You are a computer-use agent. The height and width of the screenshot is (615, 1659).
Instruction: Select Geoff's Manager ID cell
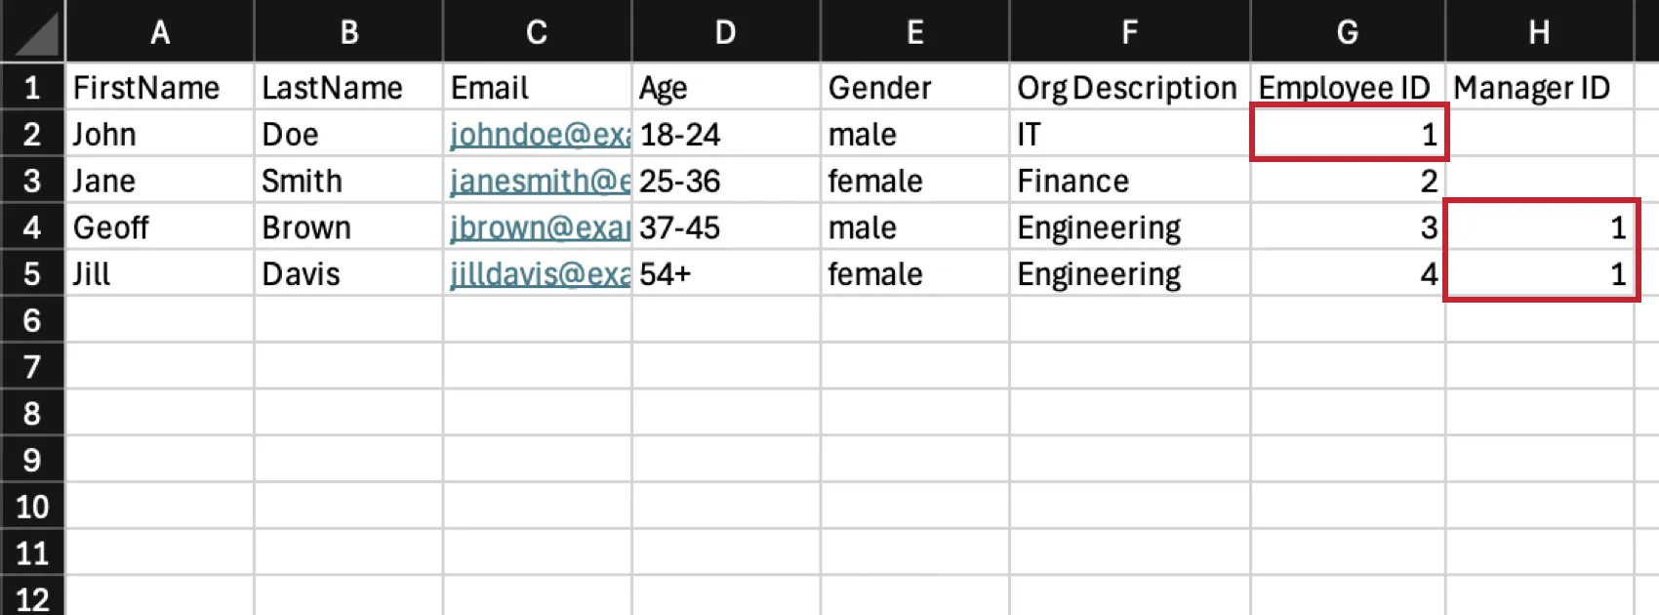click(x=1540, y=227)
